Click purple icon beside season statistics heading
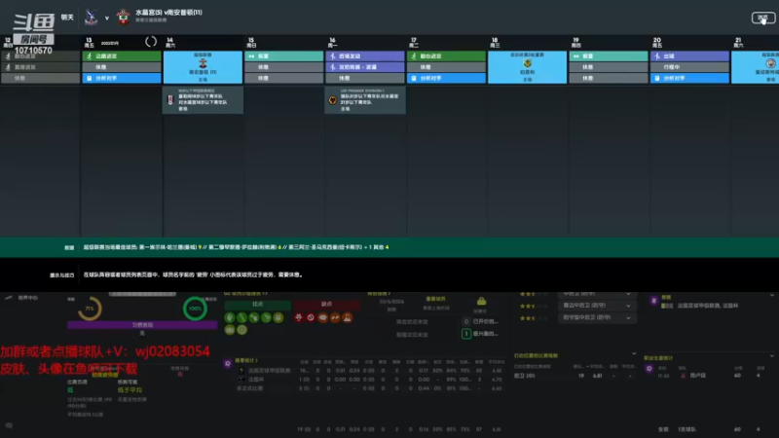This screenshot has width=779, height=438. tap(228, 363)
